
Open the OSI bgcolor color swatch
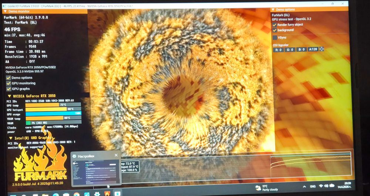(x=322, y=49)
